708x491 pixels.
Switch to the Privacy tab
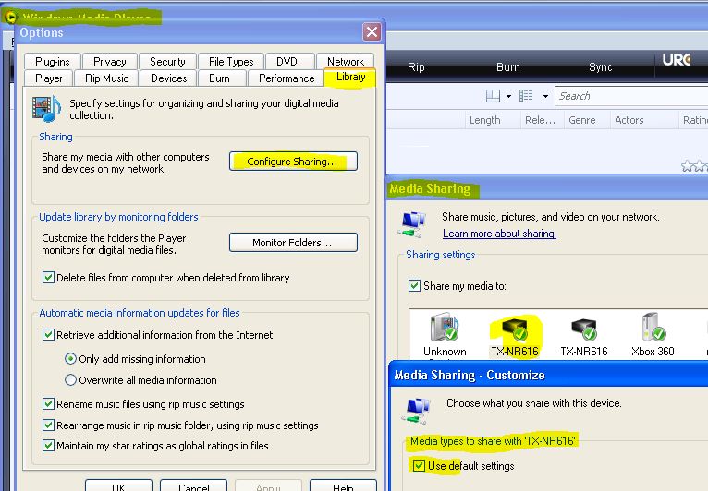point(109,61)
